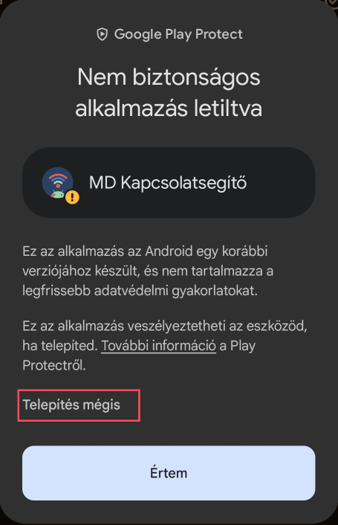Viewport: 338px width, 525px height.
Task: Tap the Google Play Protect header text
Action: pyautogui.click(x=178, y=34)
